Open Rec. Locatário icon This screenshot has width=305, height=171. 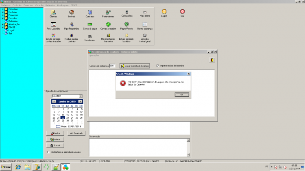53,26
